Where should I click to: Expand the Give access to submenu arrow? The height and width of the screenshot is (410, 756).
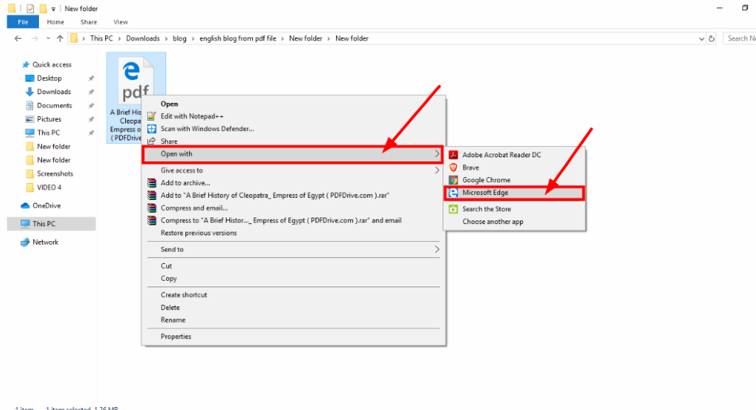pos(437,170)
